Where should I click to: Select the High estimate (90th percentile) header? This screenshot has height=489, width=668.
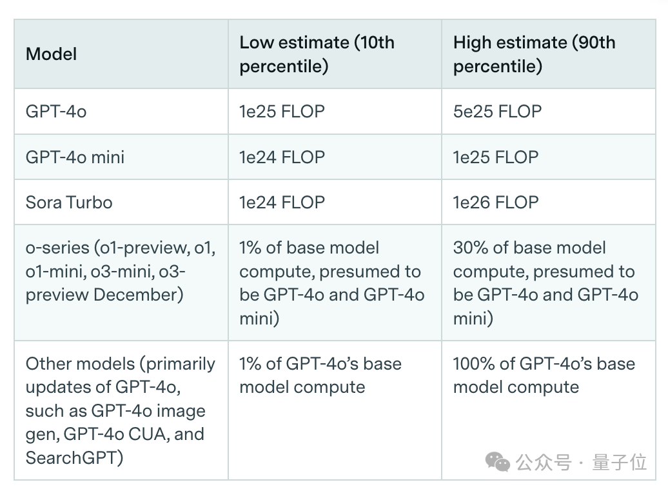point(534,54)
